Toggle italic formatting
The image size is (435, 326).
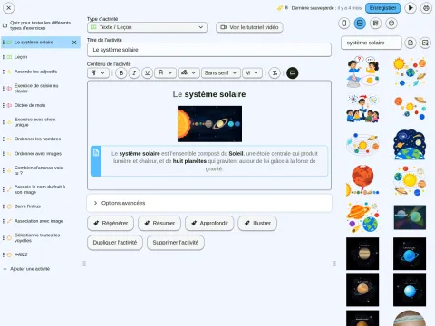pyautogui.click(x=134, y=72)
